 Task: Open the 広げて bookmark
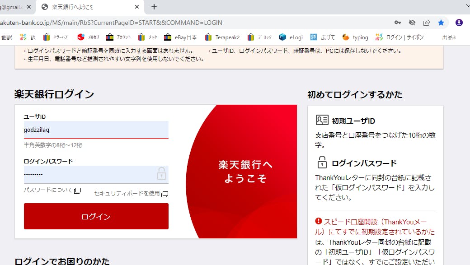coord(323,37)
